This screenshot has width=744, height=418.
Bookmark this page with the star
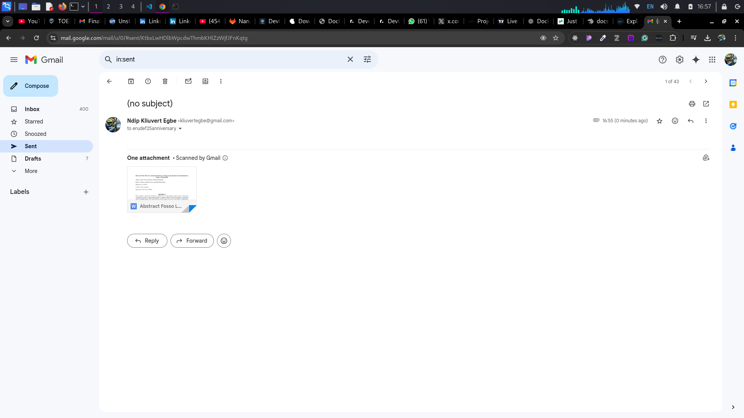556,38
